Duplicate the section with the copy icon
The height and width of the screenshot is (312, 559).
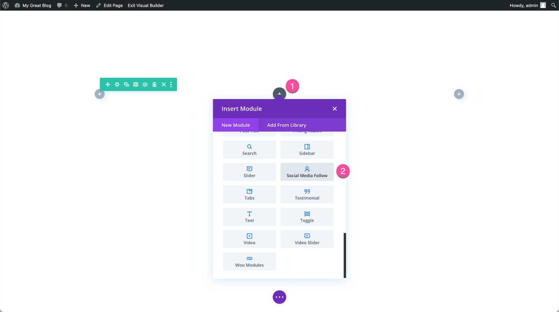click(126, 84)
